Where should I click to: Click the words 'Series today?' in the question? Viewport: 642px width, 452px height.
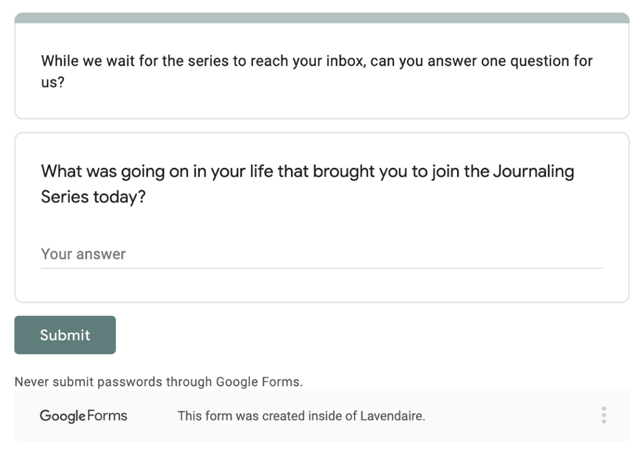coord(93,197)
